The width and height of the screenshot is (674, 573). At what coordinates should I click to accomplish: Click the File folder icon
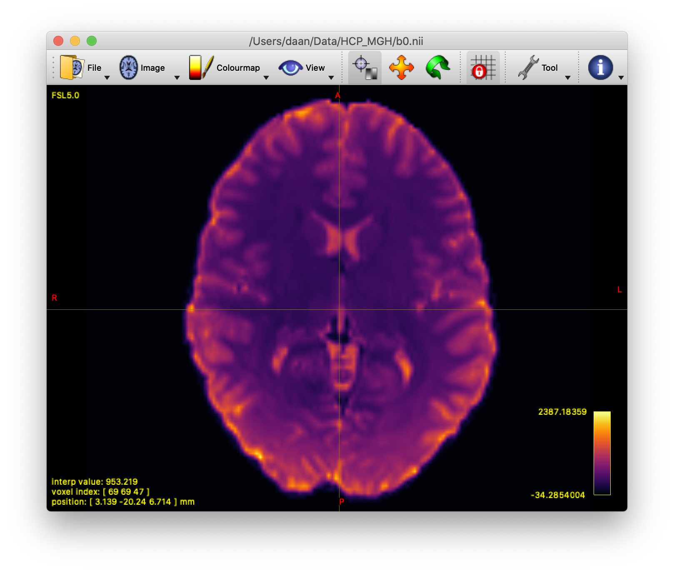[71, 67]
